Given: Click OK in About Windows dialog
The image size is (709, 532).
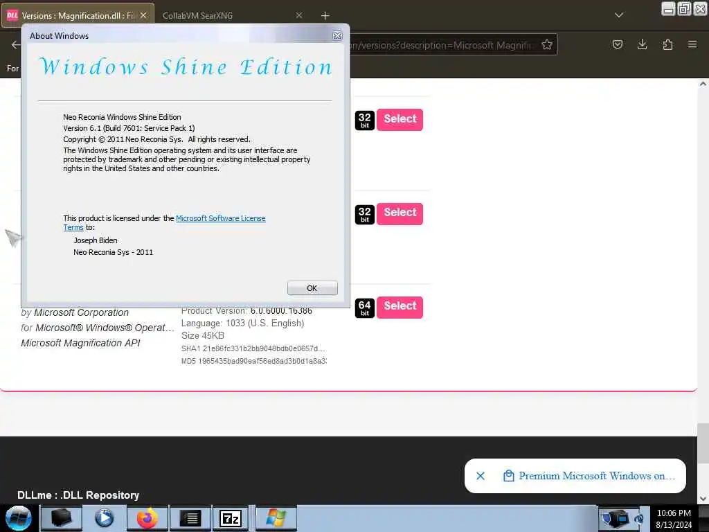Looking at the screenshot, I should click(312, 288).
